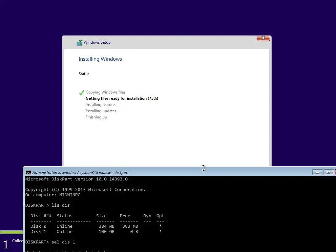This screenshot has width=336, height=252.
Task: Click the Copyright 1999-2013 Microsoft line
Action: tap(85, 189)
